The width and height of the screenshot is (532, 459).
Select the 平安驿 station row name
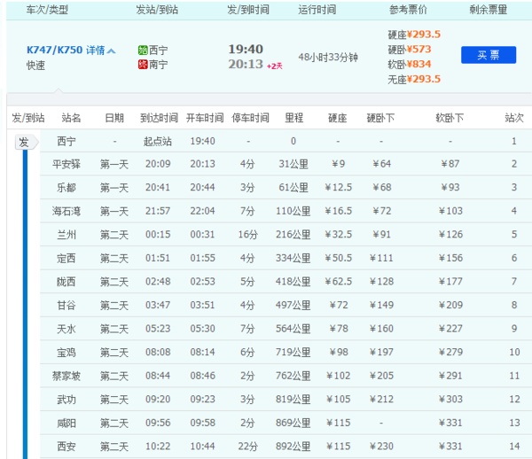coord(66,164)
